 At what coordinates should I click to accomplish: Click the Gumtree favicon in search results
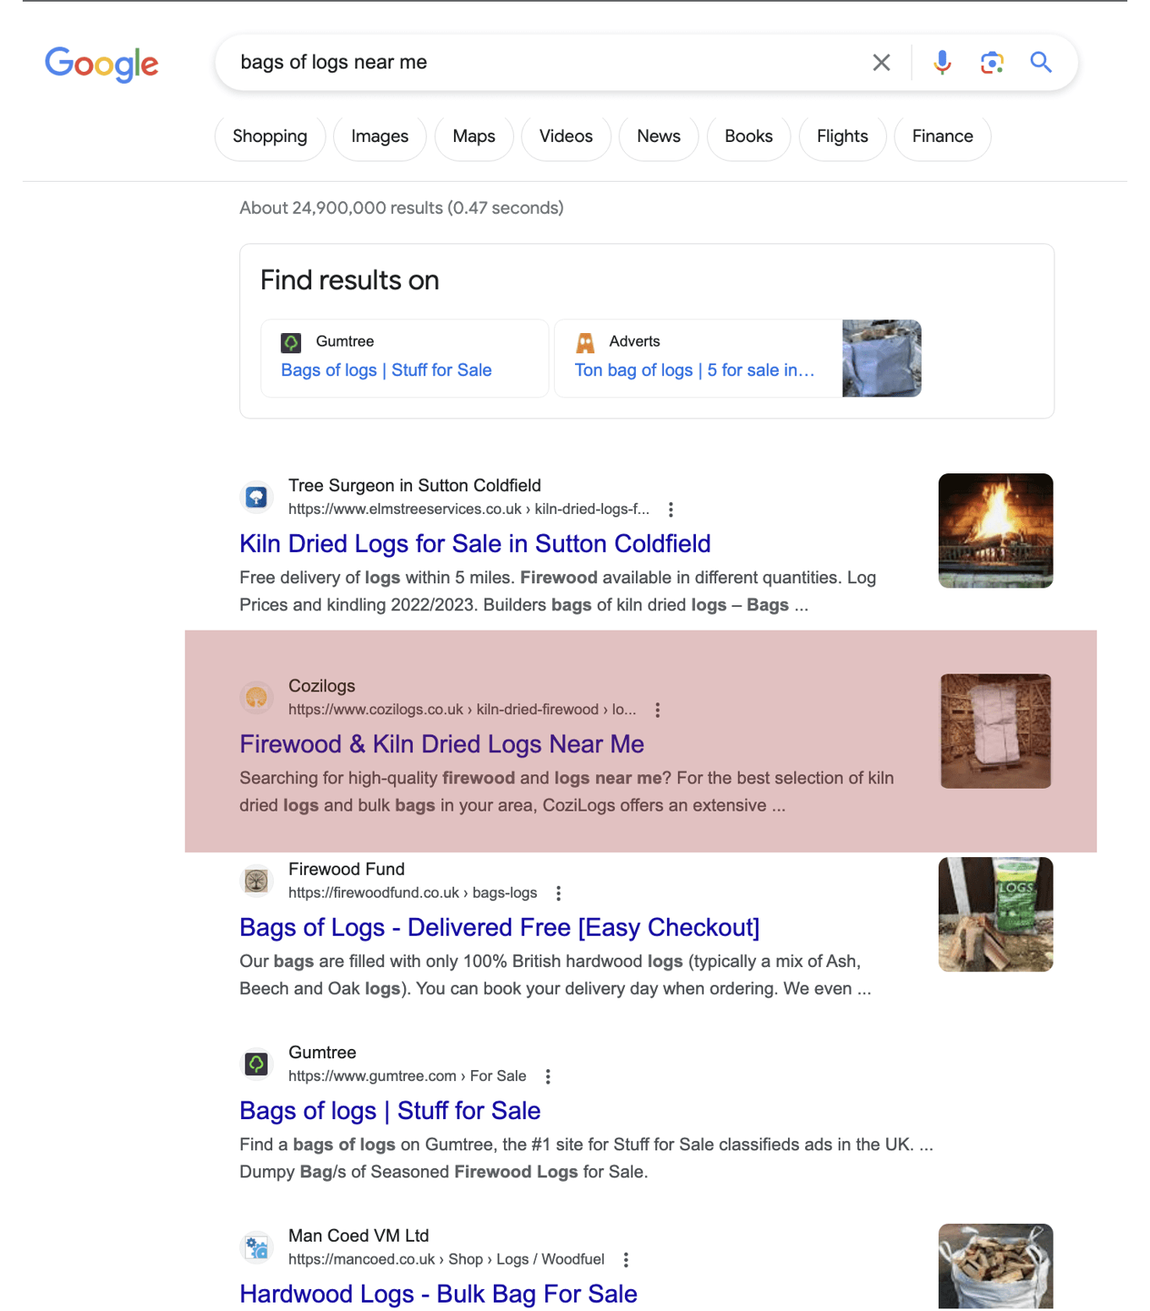[256, 1064]
